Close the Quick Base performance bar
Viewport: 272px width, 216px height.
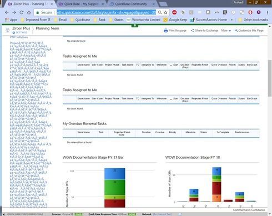[x=4, y=214]
